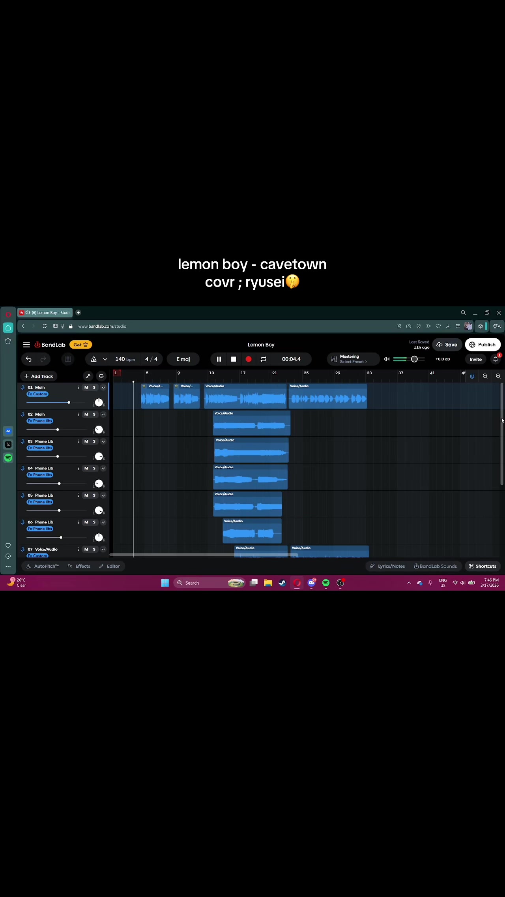Viewport: 505px width, 897px height.
Task: Open the notifications bell icon
Action: click(496, 359)
